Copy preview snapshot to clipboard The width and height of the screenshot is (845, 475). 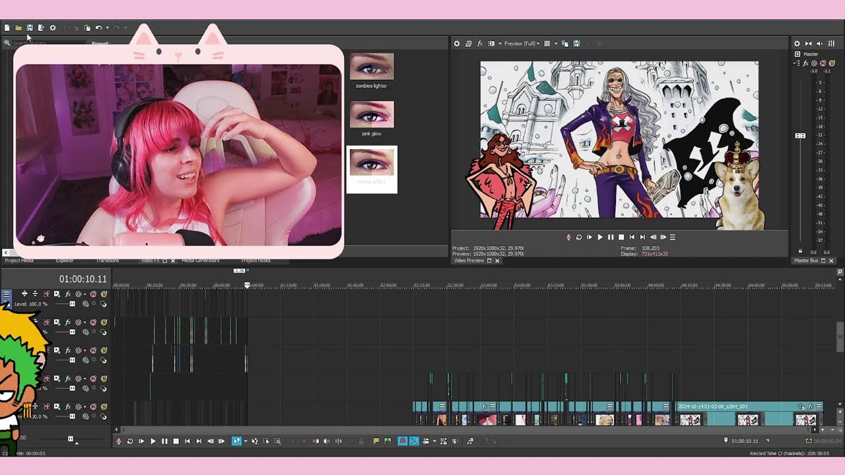565,44
